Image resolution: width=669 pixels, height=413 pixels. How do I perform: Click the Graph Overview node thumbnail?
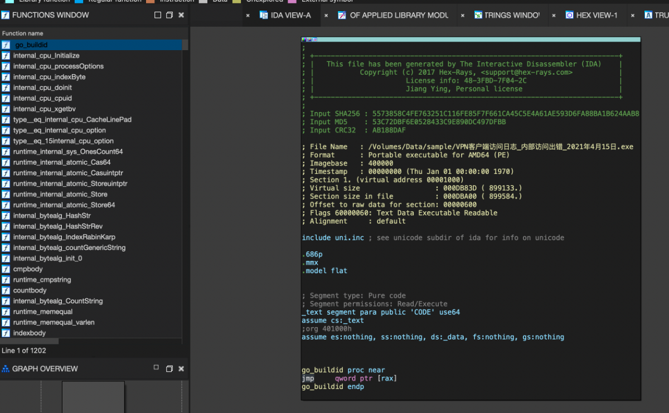tap(93, 397)
